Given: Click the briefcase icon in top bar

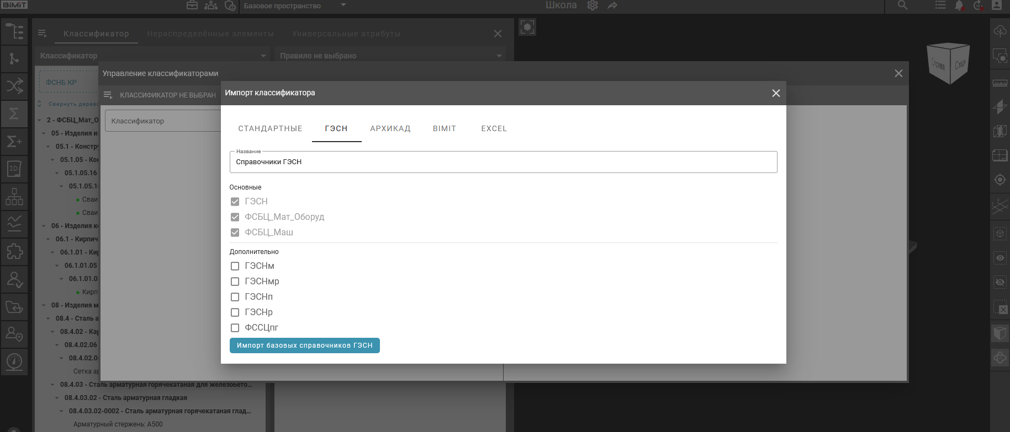Looking at the screenshot, I should click(192, 6).
